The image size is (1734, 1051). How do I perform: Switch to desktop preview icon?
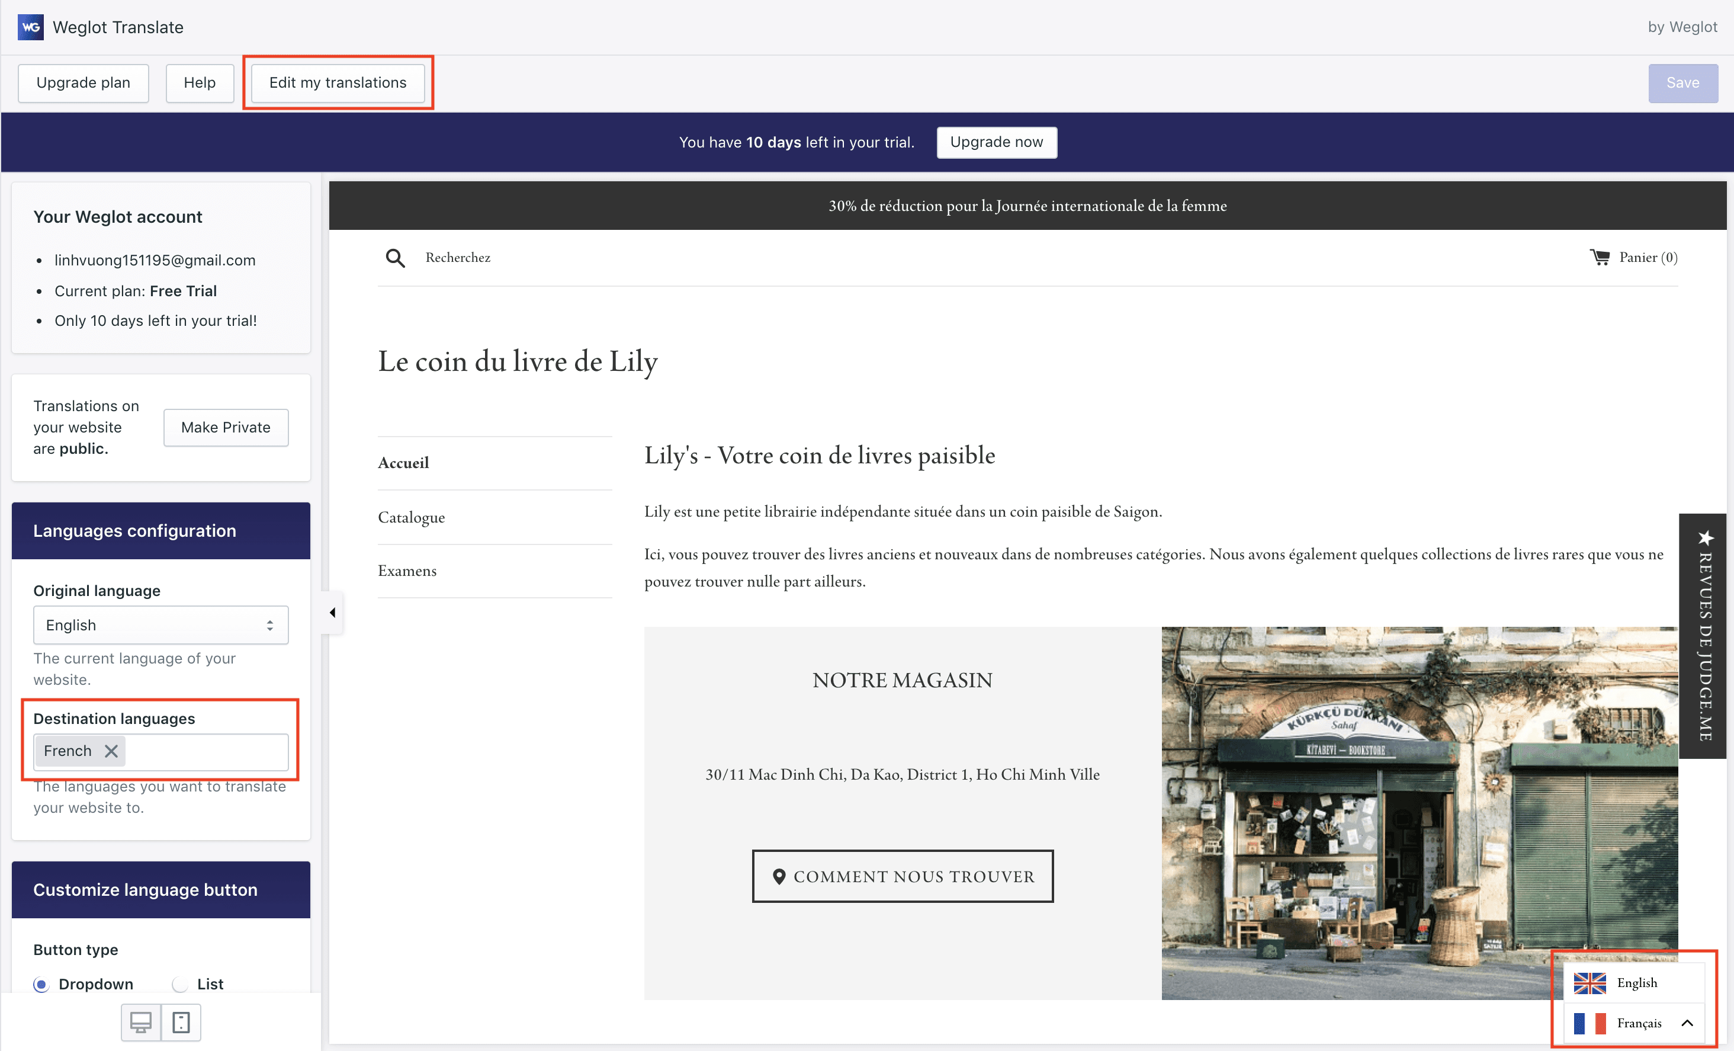click(141, 1021)
